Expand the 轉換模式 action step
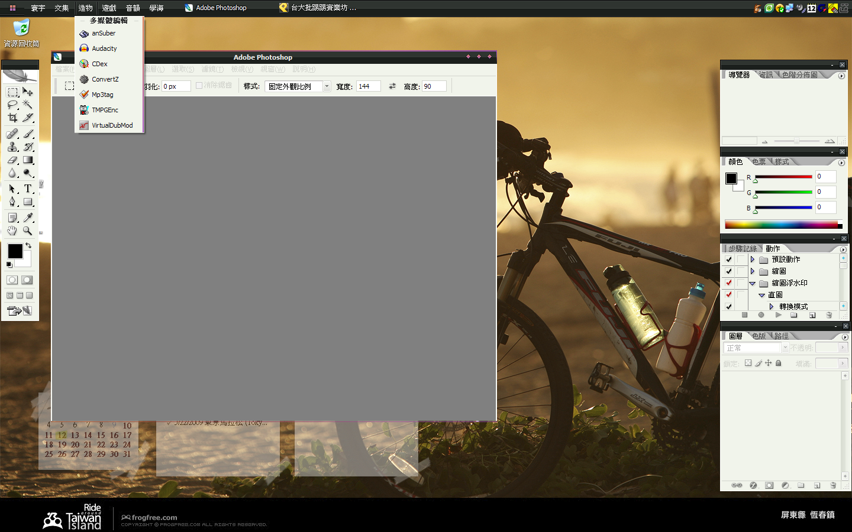852x532 pixels. (772, 306)
